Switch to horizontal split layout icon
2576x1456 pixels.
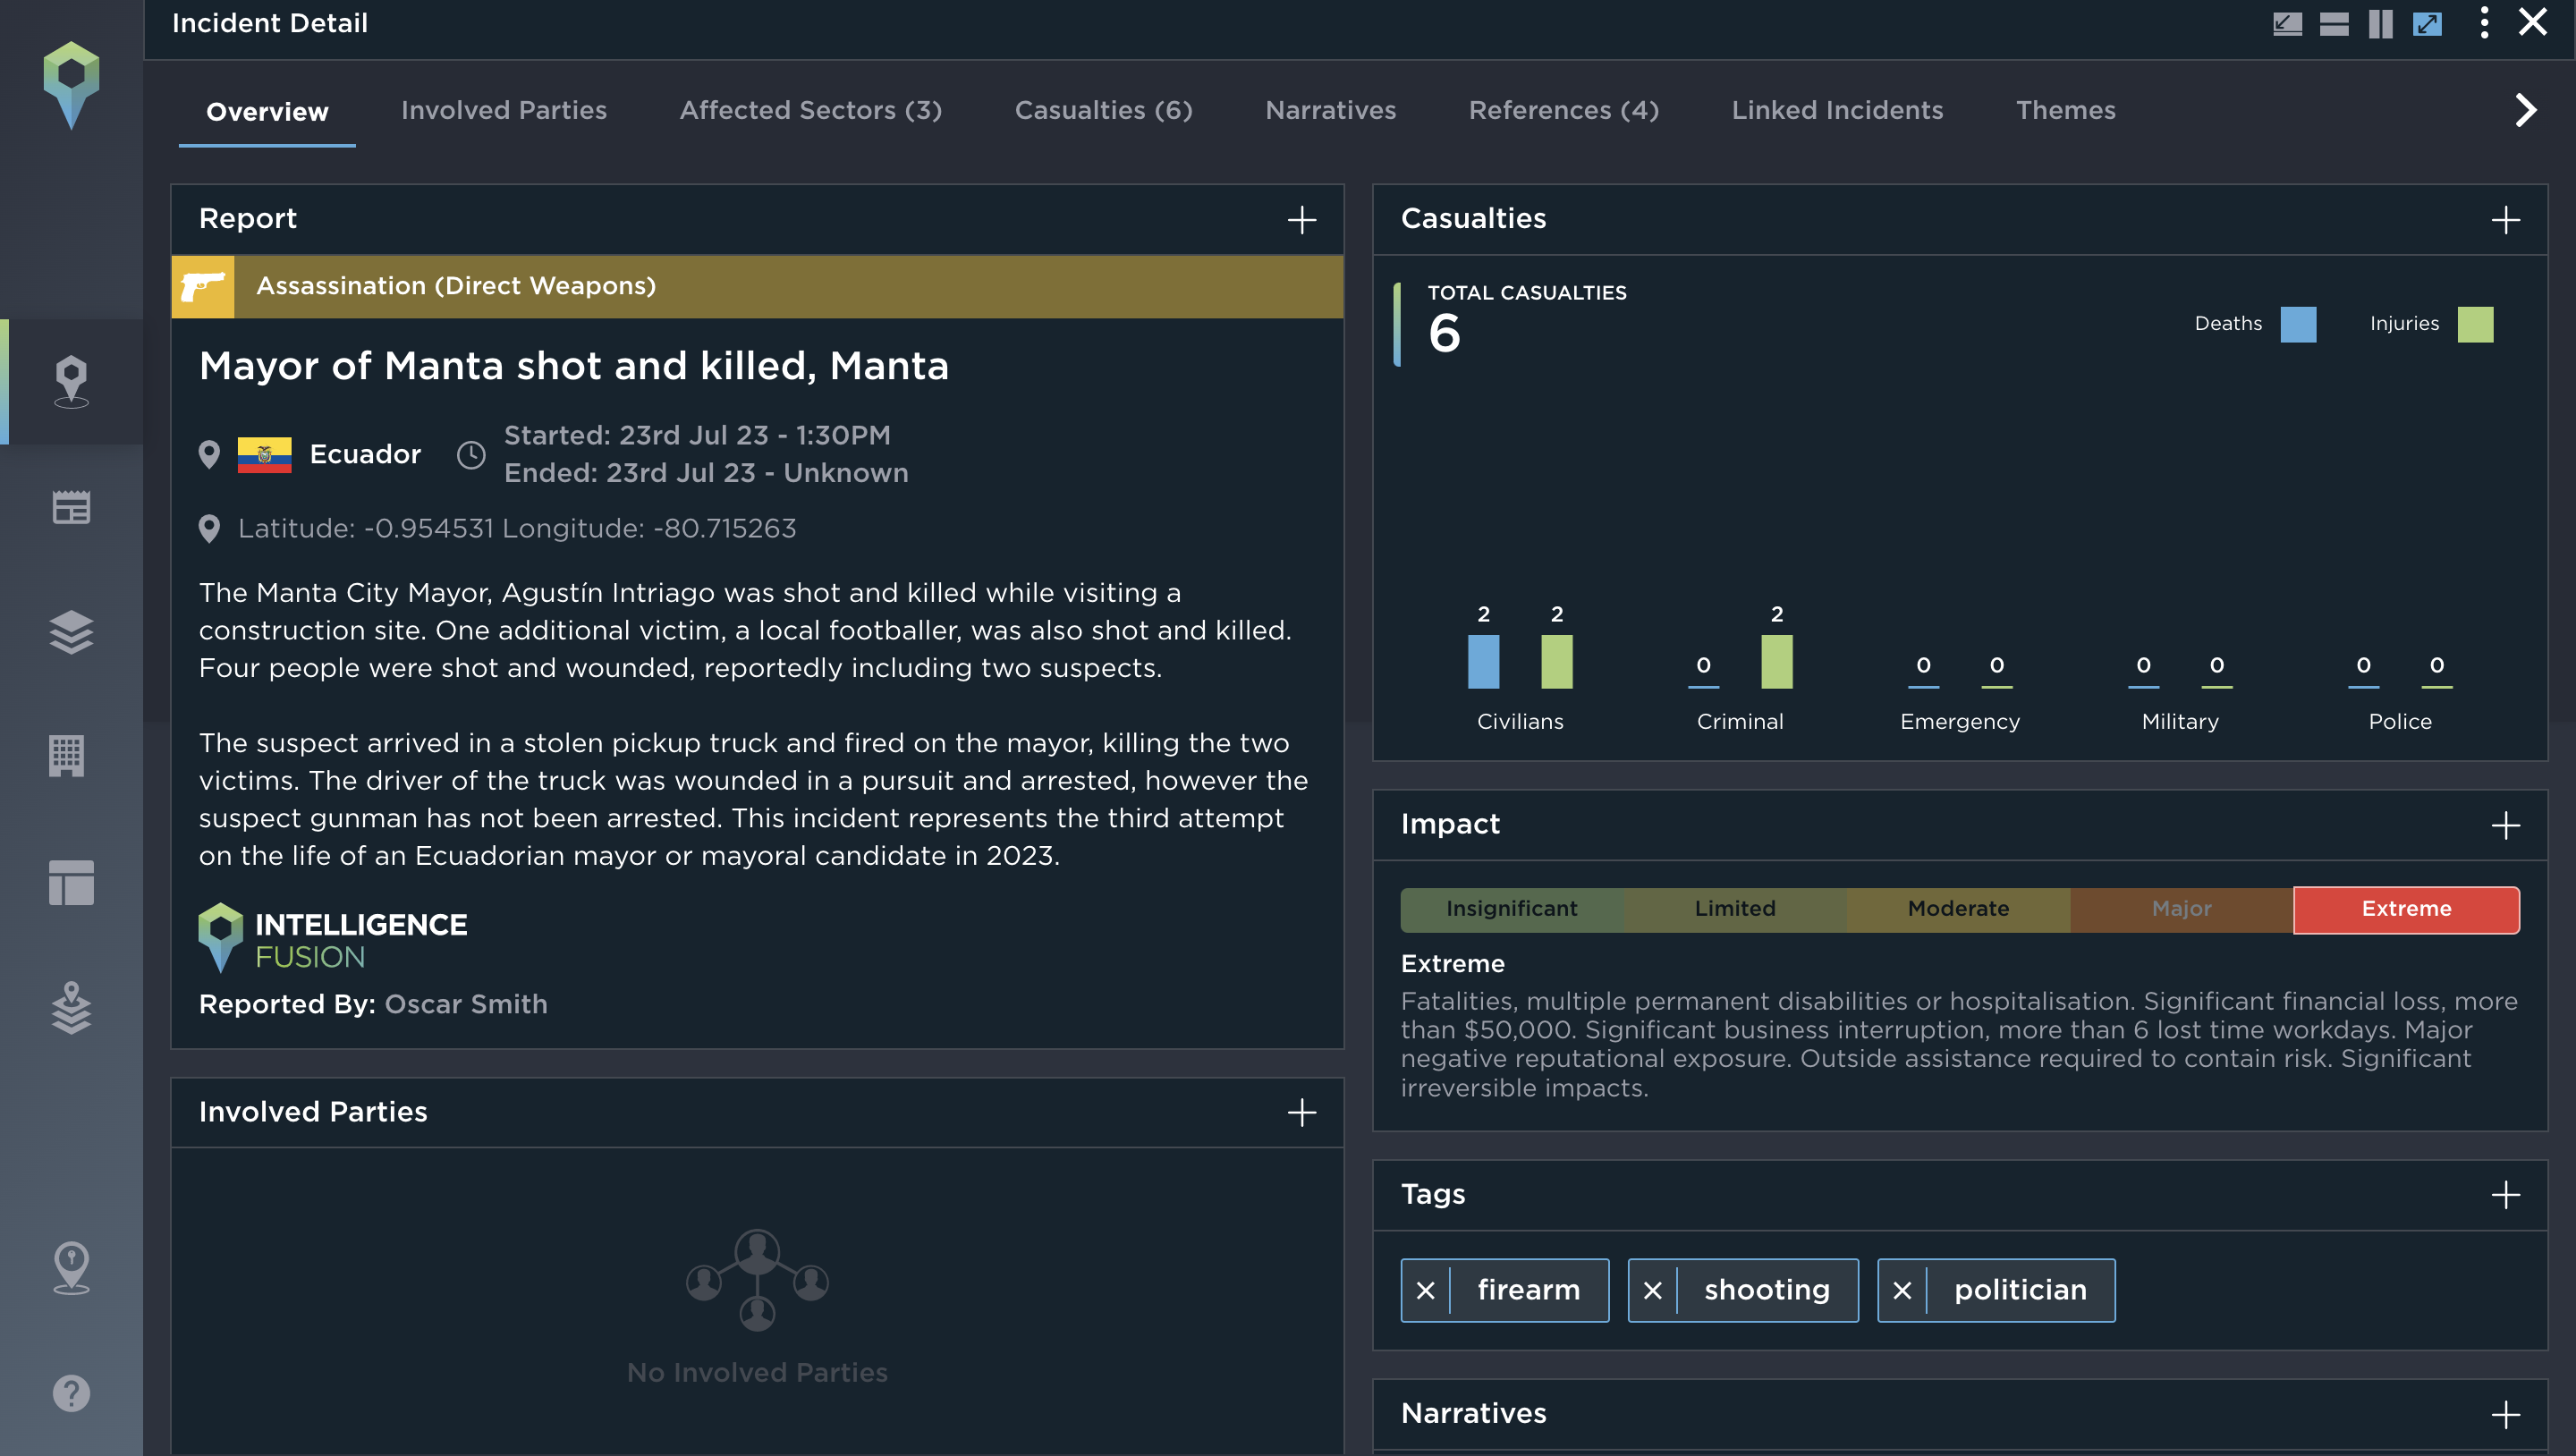tap(2333, 23)
